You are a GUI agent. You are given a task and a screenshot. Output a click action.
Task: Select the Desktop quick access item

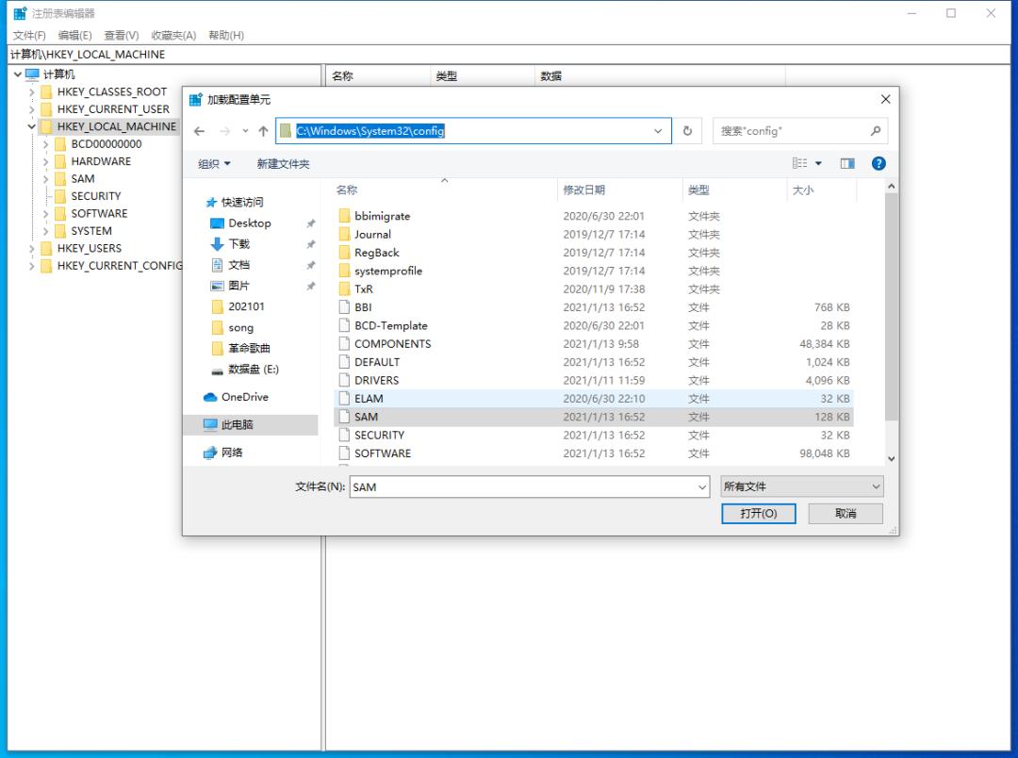tap(249, 223)
